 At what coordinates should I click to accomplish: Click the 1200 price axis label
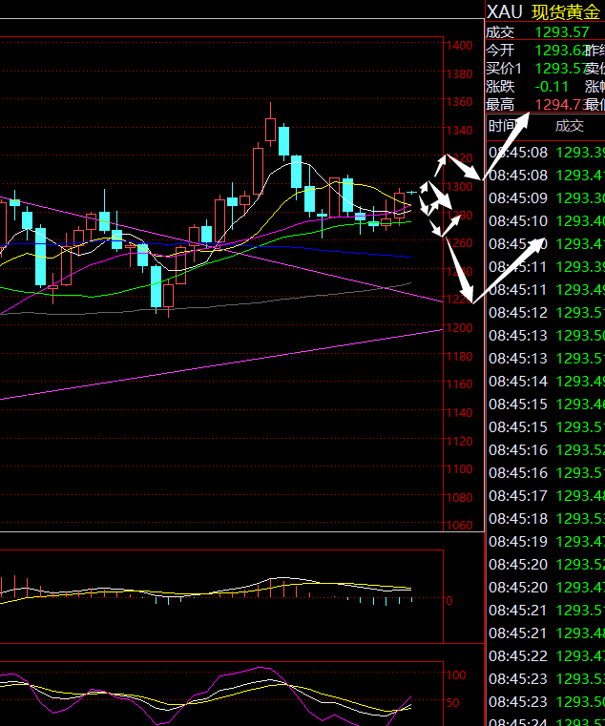(459, 328)
